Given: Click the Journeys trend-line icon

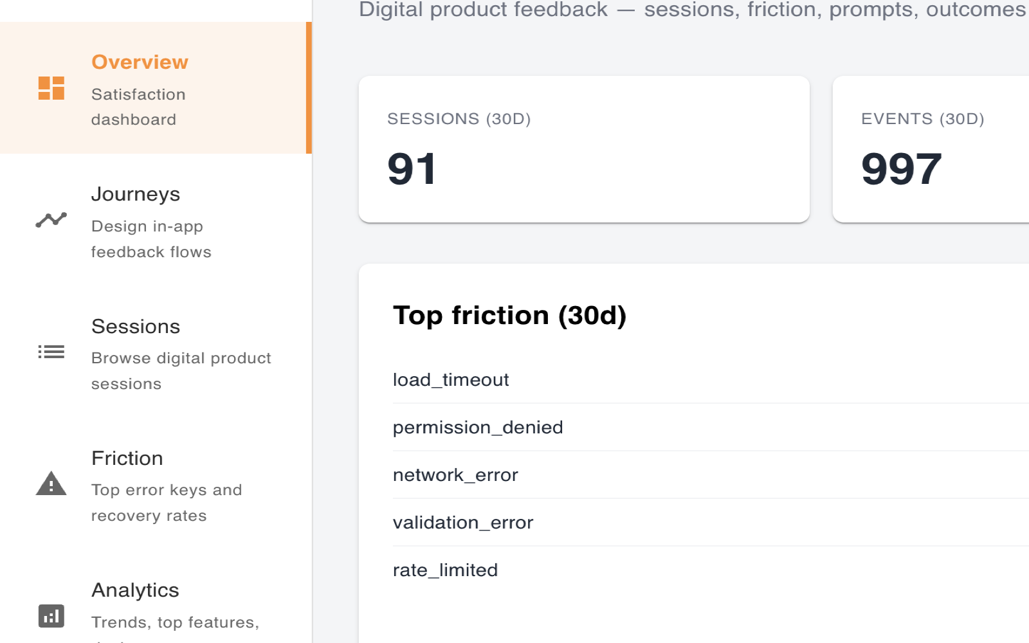Looking at the screenshot, I should pos(51,220).
